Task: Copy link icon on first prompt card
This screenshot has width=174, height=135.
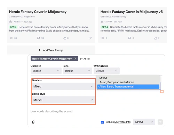Action: click(90, 38)
